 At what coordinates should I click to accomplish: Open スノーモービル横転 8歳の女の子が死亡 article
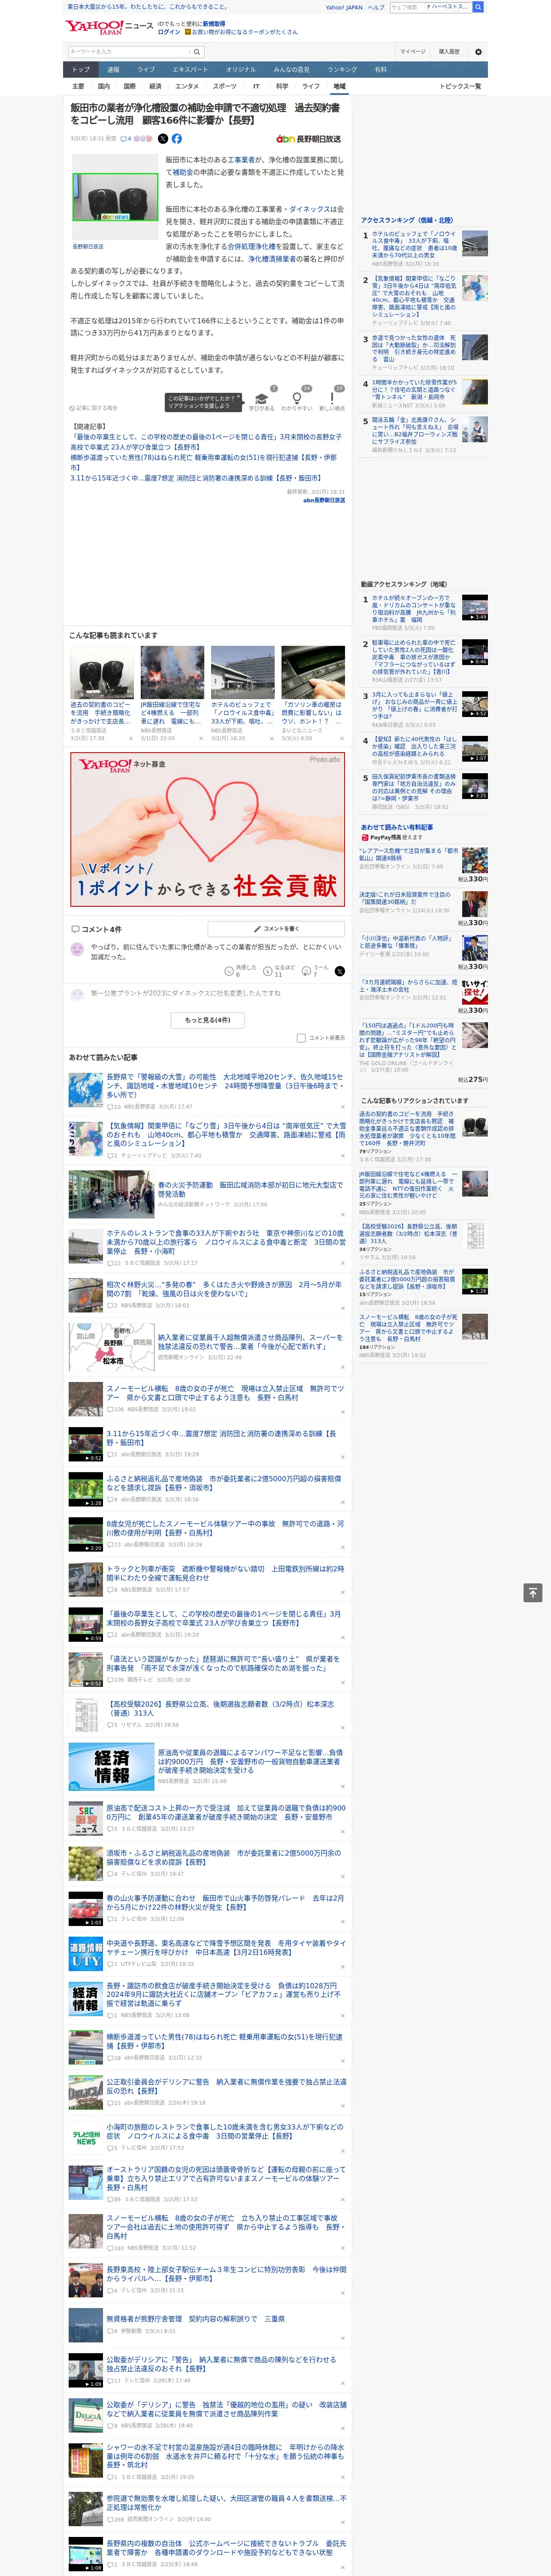tap(225, 1393)
